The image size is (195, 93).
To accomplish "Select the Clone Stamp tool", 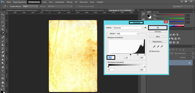I will (x=3, y=45).
